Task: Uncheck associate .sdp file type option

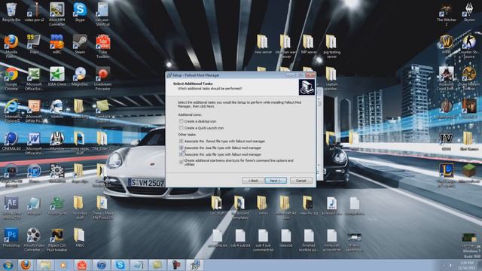Action: (181, 154)
